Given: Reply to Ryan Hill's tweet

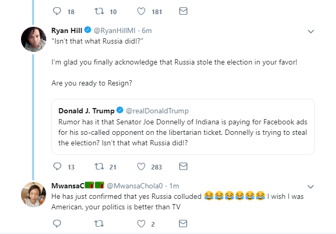Looking at the screenshot, I should [57, 166].
